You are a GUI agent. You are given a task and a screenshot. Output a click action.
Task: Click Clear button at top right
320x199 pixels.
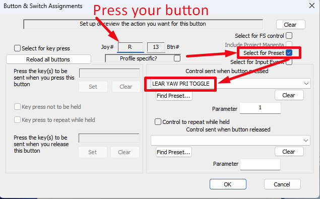pos(291,25)
